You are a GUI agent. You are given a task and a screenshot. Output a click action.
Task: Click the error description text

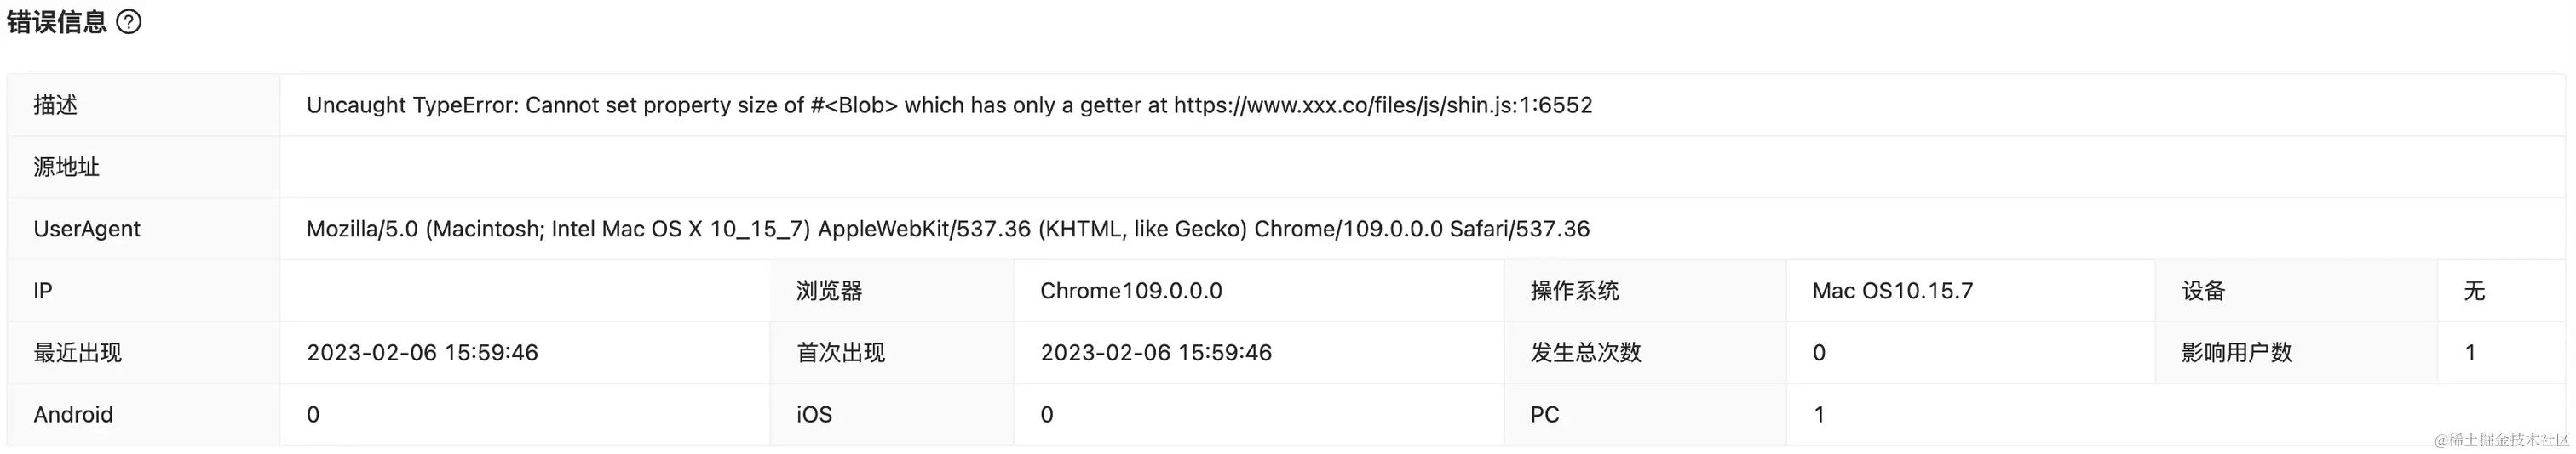(x=948, y=105)
